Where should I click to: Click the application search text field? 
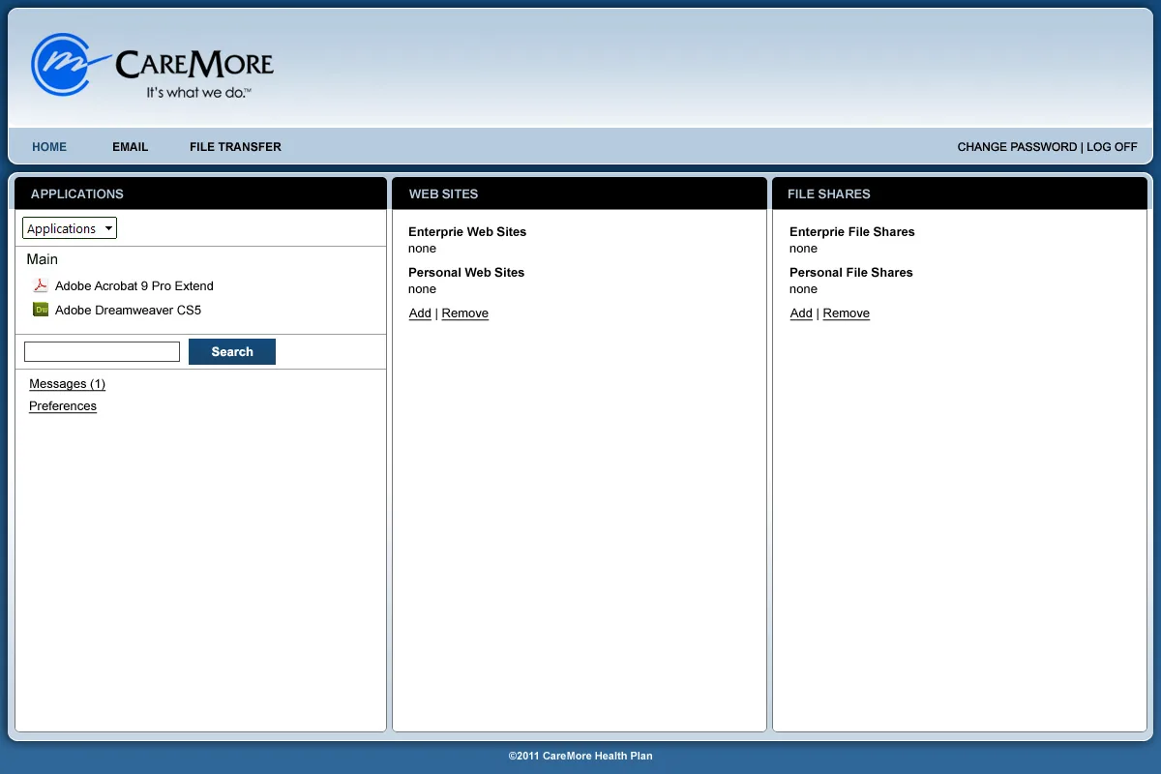coord(102,352)
